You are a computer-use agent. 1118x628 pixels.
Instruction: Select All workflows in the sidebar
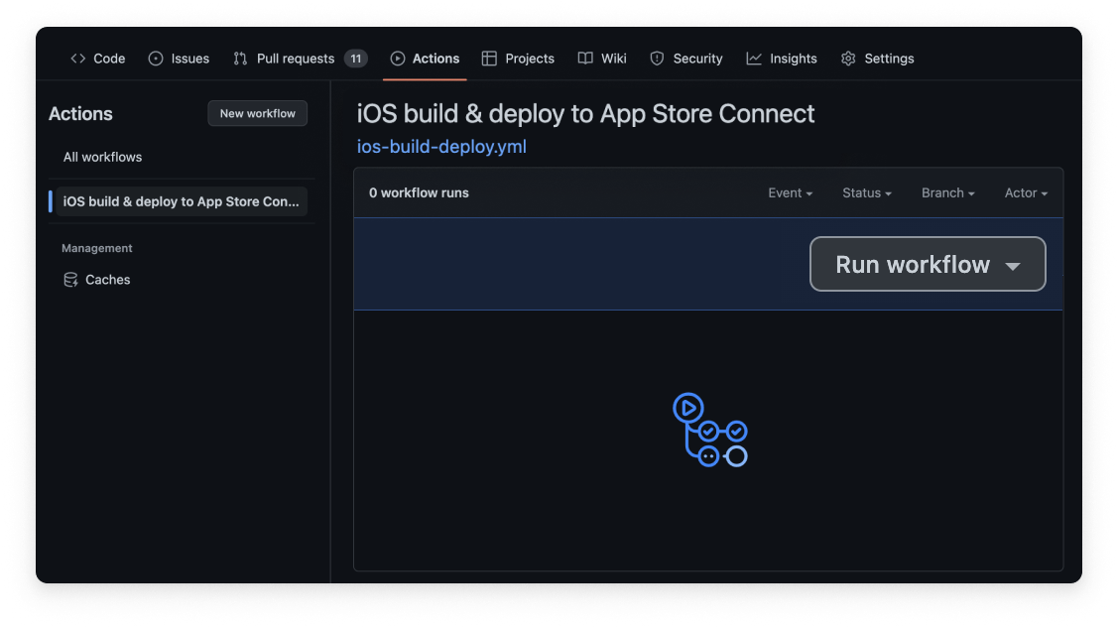[x=102, y=157]
